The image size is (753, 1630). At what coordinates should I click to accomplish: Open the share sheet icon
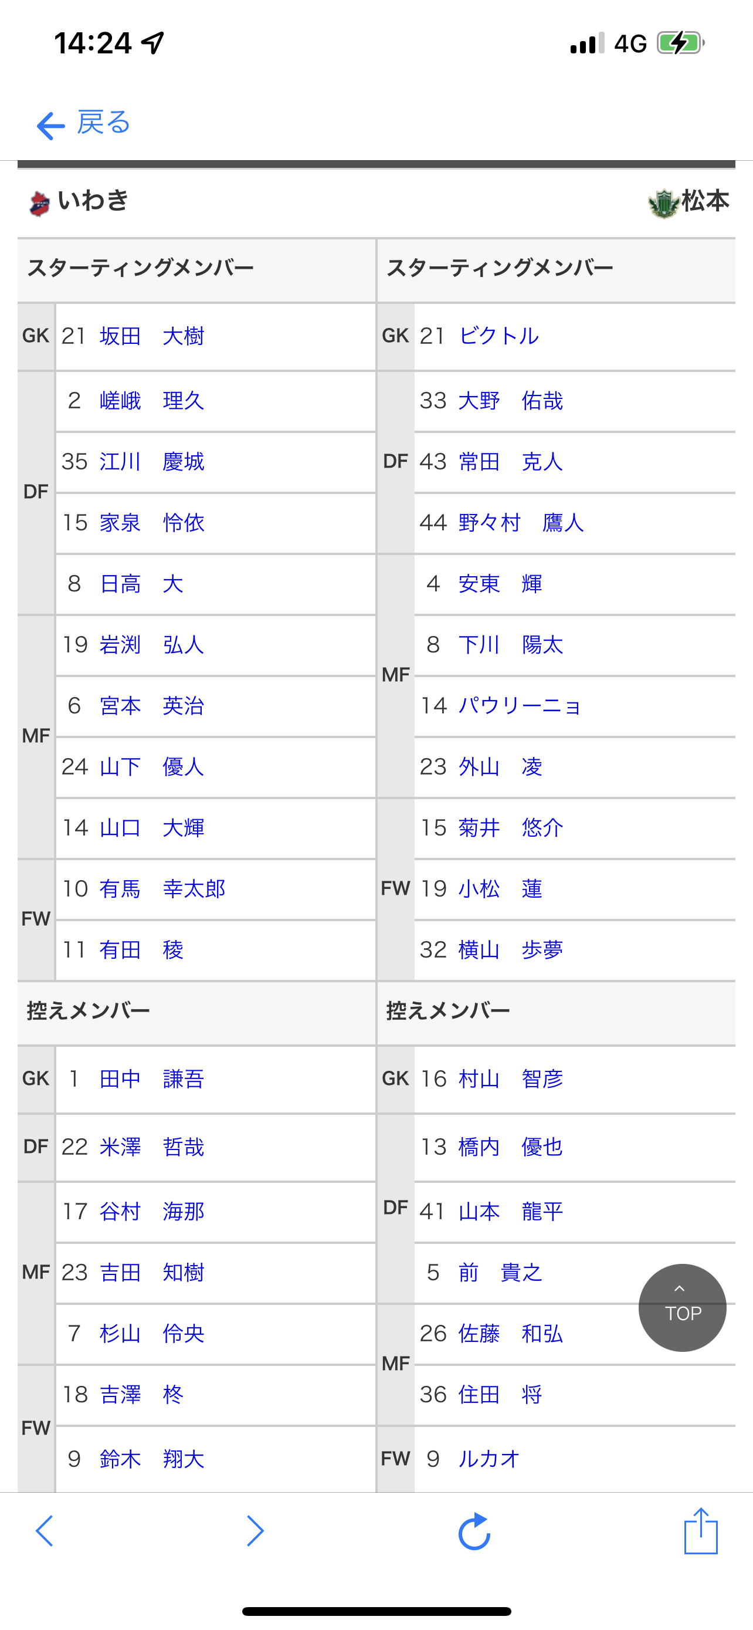click(701, 1531)
